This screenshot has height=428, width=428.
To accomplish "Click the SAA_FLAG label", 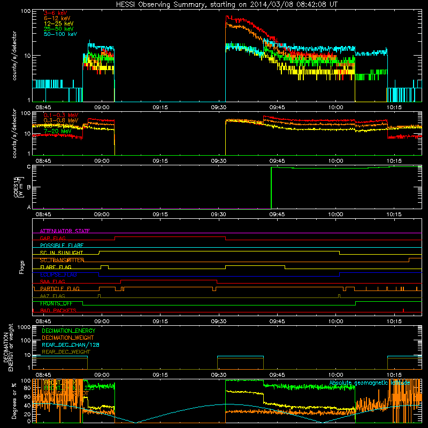I will tap(52, 281).
